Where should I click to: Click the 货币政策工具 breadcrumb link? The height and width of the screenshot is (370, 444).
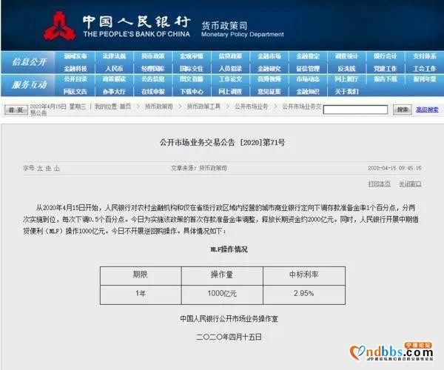point(203,107)
